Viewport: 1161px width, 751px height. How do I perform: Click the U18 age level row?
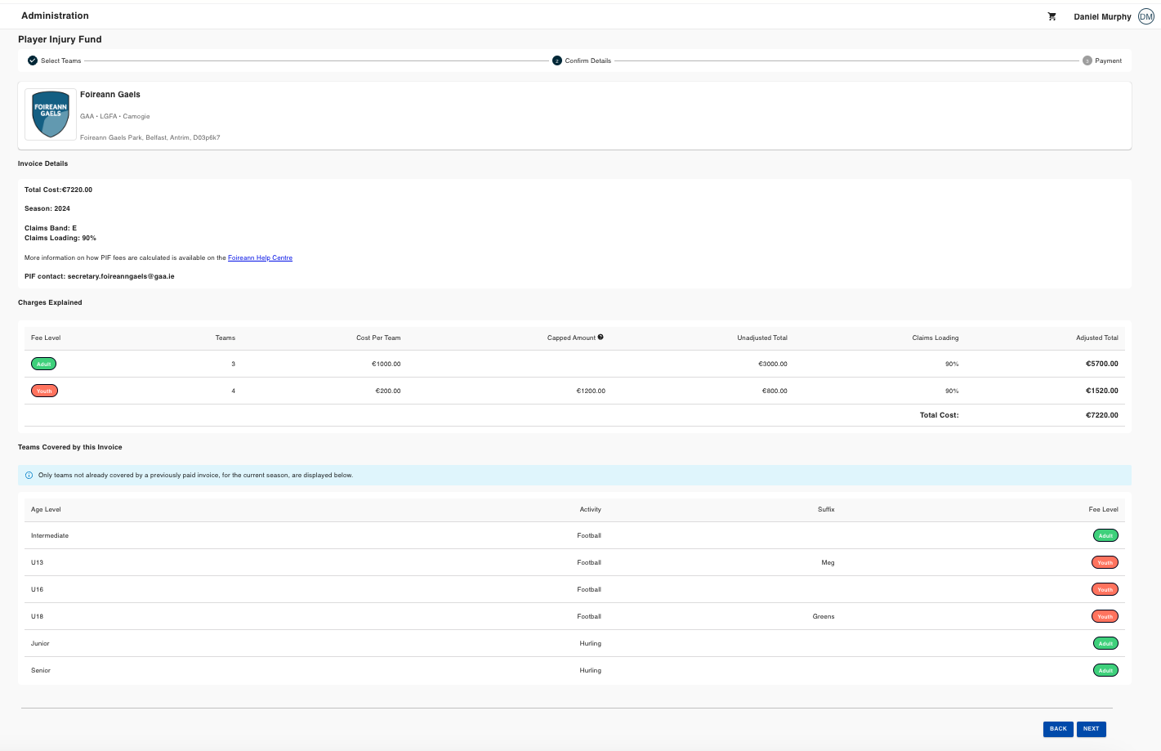click(574, 616)
